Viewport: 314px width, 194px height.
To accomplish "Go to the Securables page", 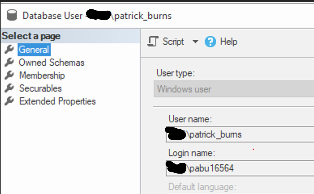I will pyautogui.click(x=40, y=88).
